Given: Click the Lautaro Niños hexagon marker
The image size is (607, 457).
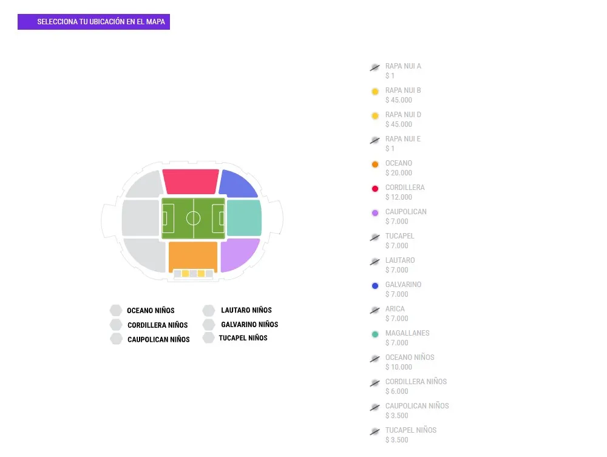Looking at the screenshot, I should point(209,310).
